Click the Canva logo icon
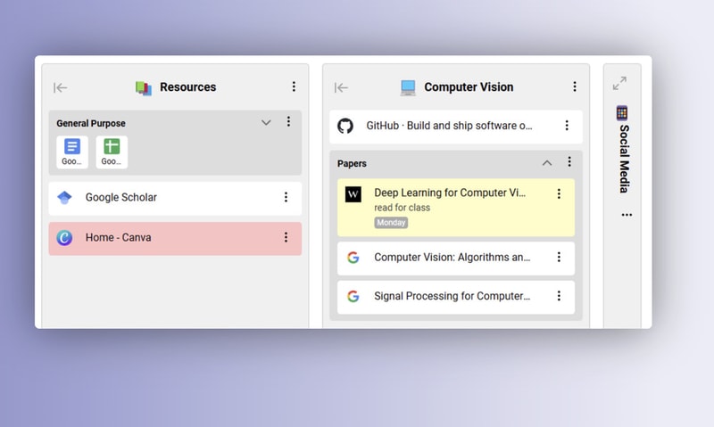714x427 pixels. [x=64, y=238]
